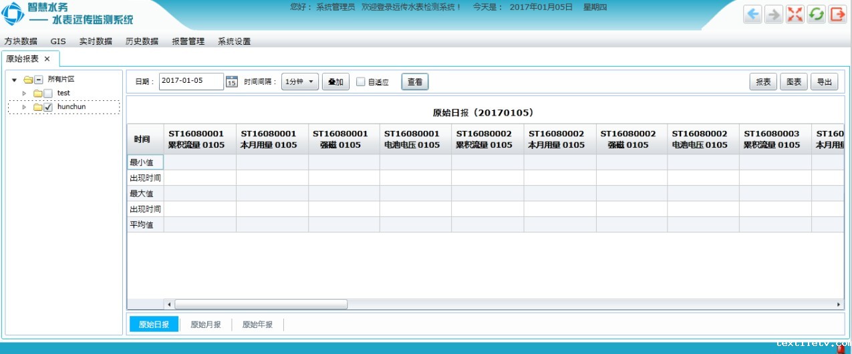Uncheck the hunchun area checkbox
Screen dimensions: 852x354
click(48, 107)
